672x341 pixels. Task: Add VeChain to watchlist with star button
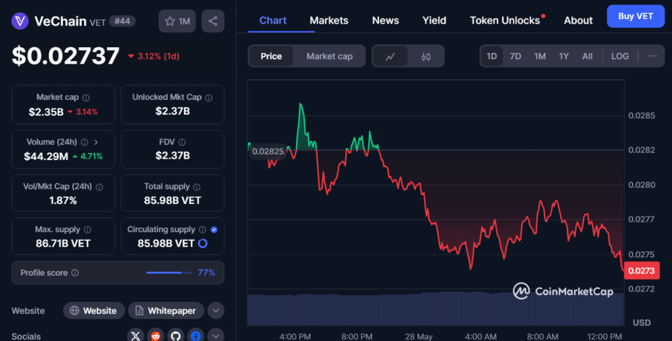tap(177, 21)
